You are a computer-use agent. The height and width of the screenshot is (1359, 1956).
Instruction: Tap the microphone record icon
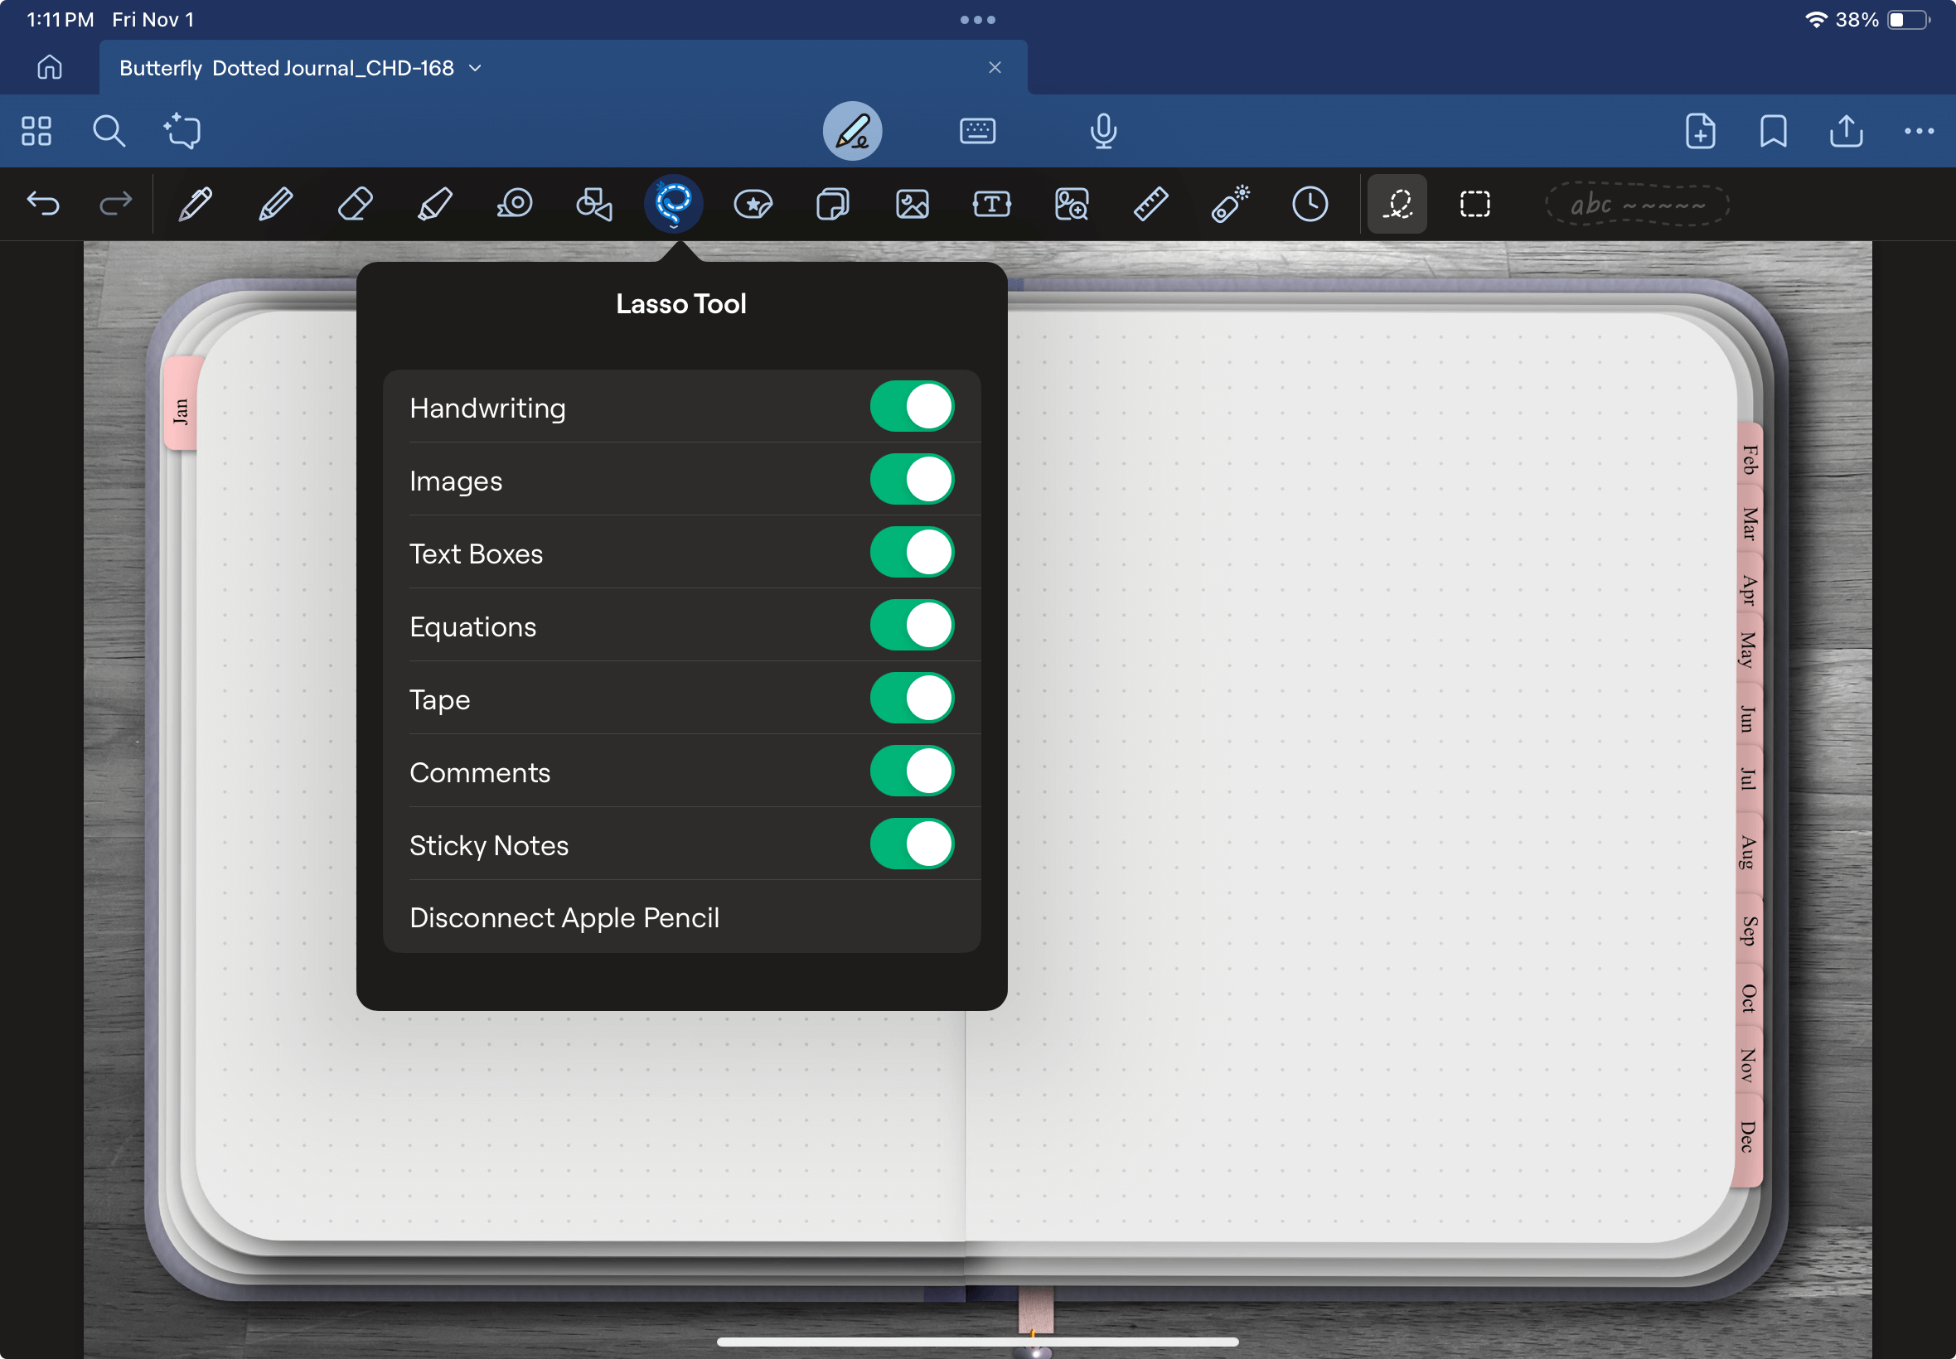[x=1103, y=131]
